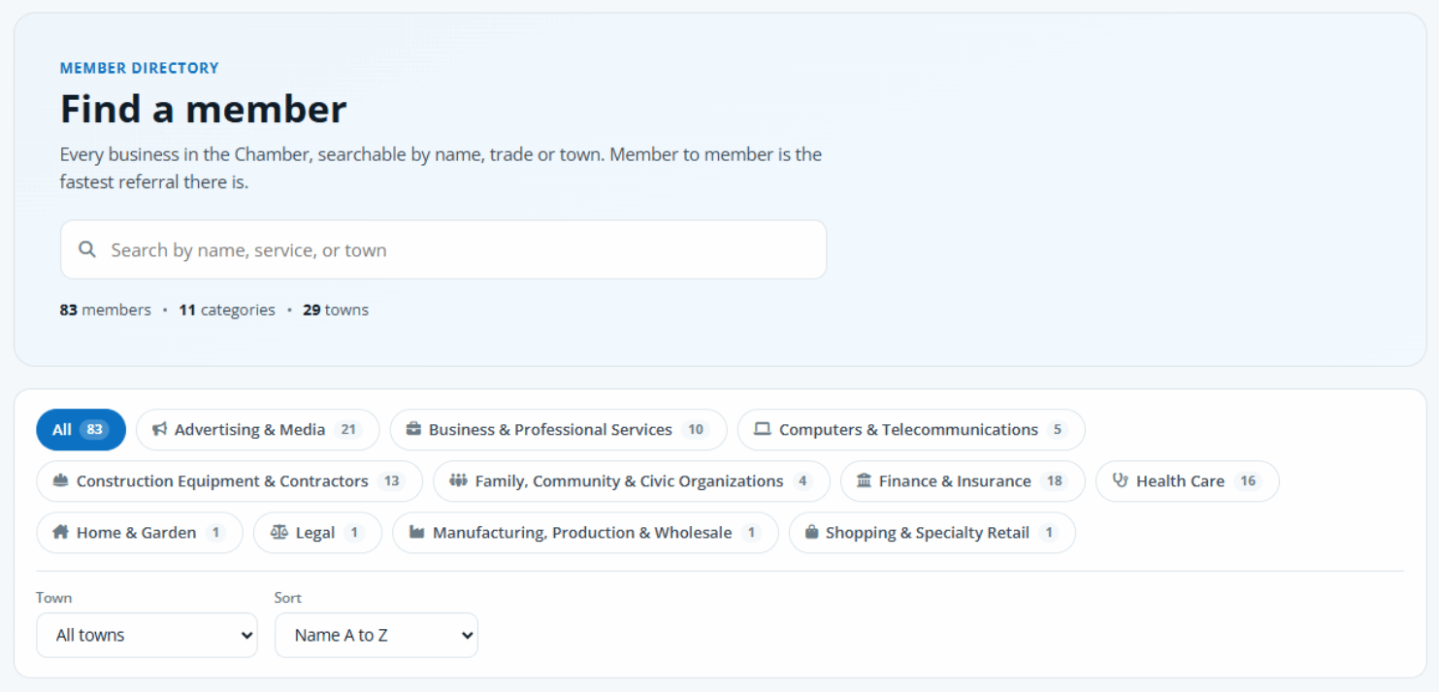Click the 1 count badge on Manufacturing chip
Image resolution: width=1439 pixels, height=693 pixels.
(751, 533)
